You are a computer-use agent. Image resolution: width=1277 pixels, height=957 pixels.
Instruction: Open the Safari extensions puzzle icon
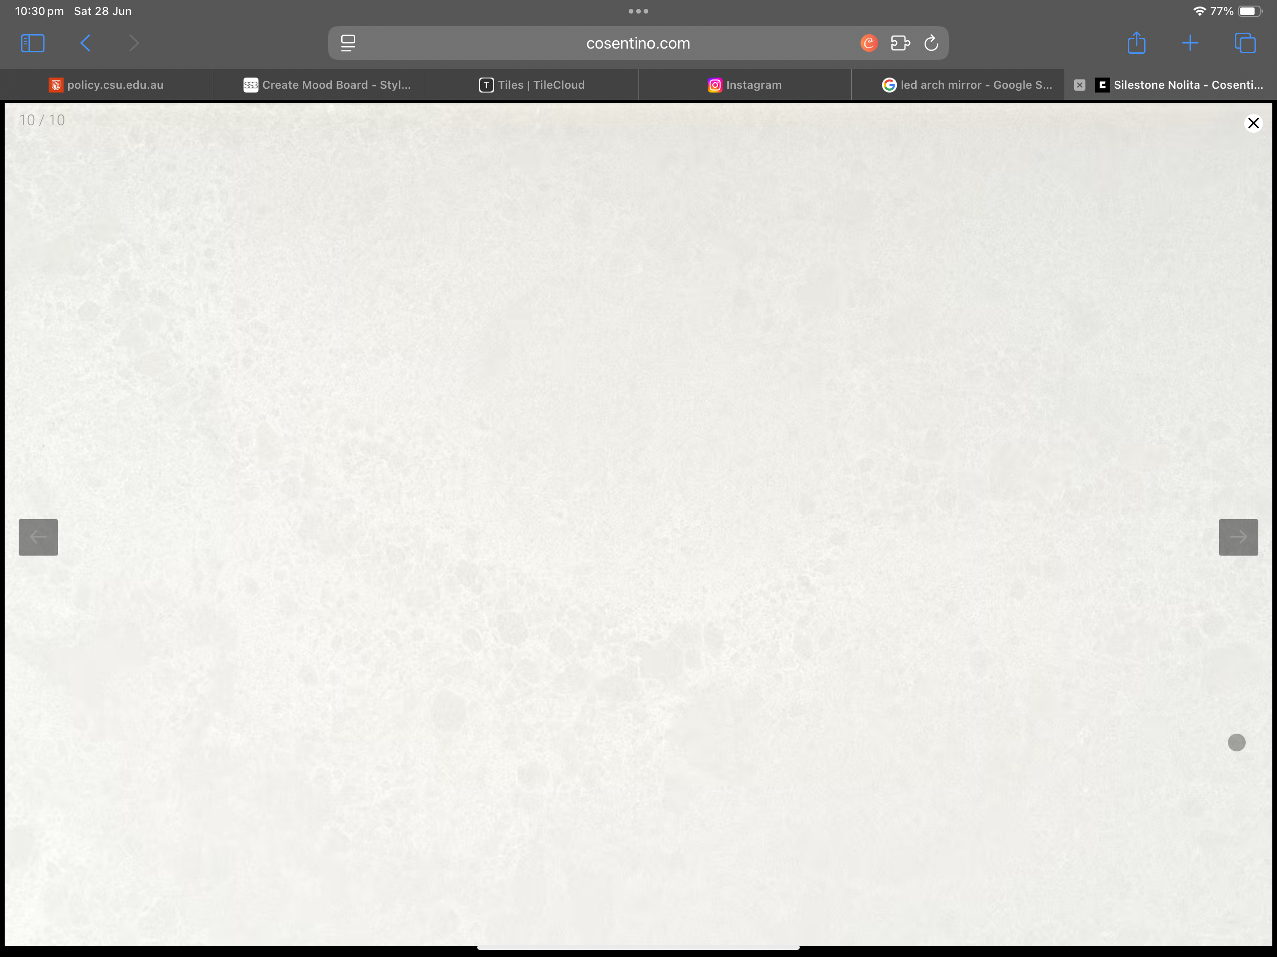pos(900,43)
